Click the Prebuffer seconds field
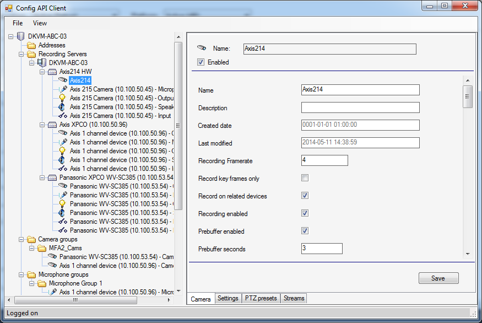The height and width of the screenshot is (323, 482). (x=322, y=249)
